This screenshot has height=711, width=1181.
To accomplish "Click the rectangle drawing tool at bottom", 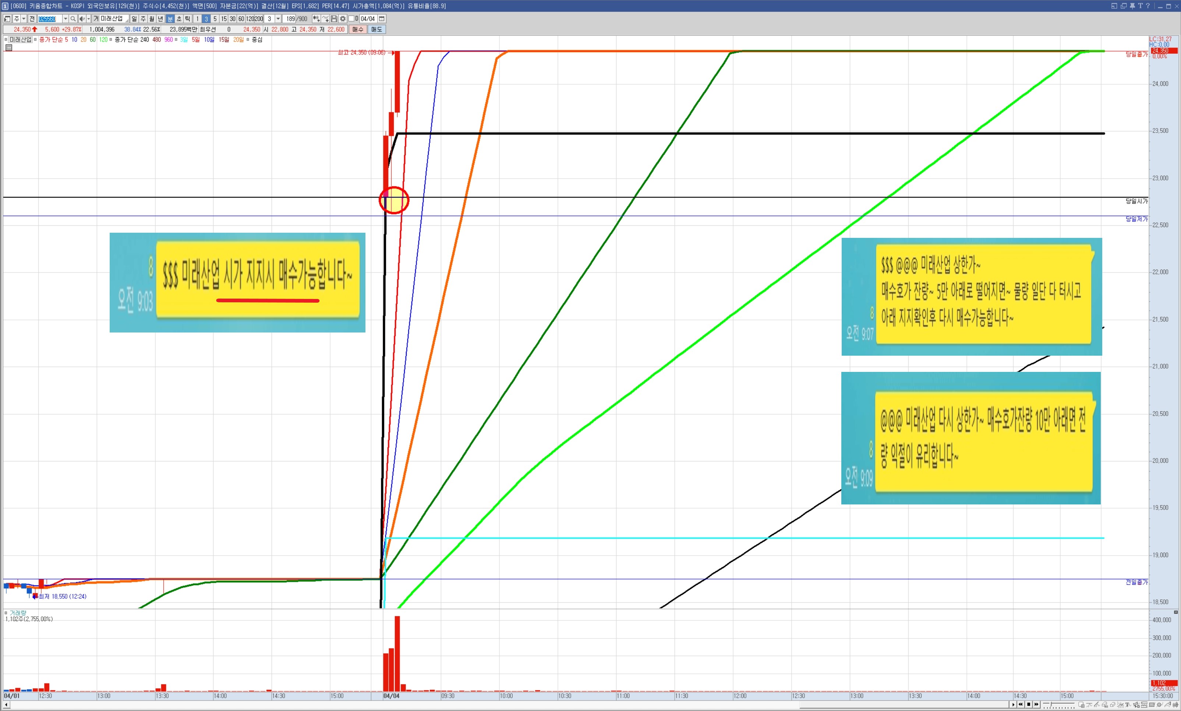I will (1151, 705).
